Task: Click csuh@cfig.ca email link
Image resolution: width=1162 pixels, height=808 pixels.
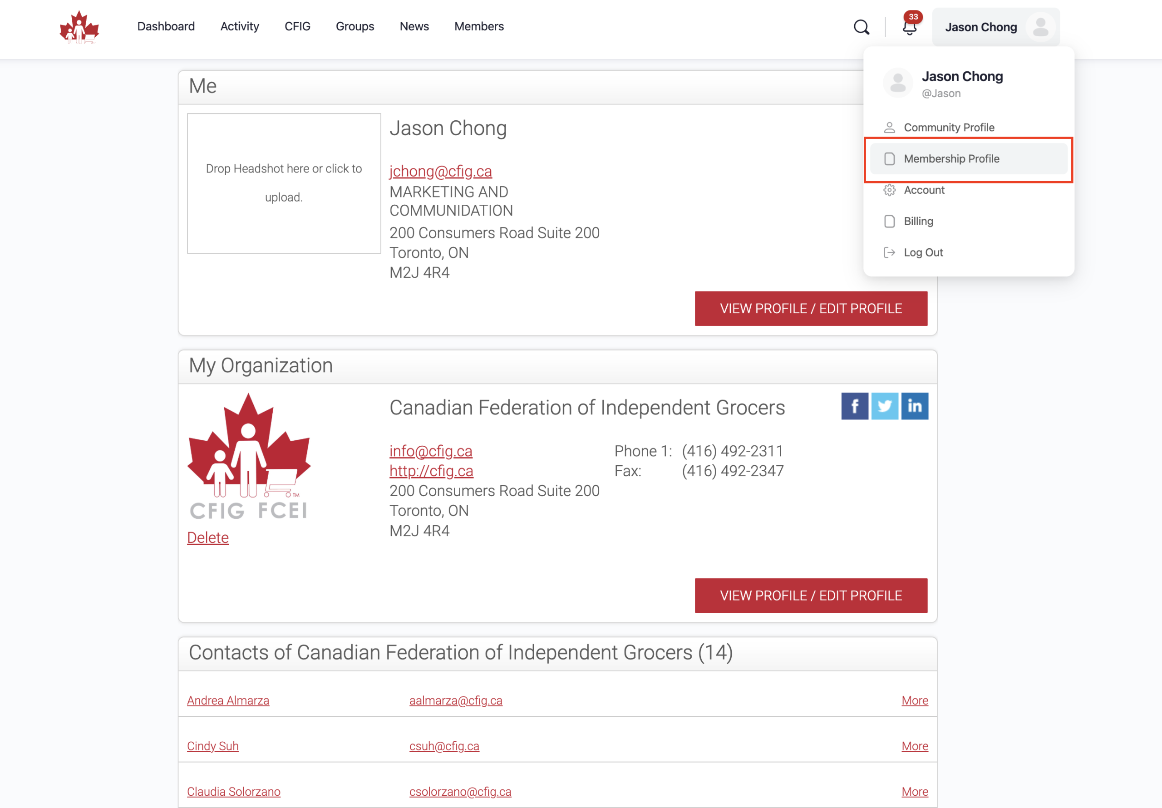Action: [x=444, y=746]
